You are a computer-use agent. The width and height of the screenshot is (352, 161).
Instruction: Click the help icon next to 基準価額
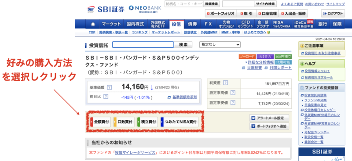109,87
